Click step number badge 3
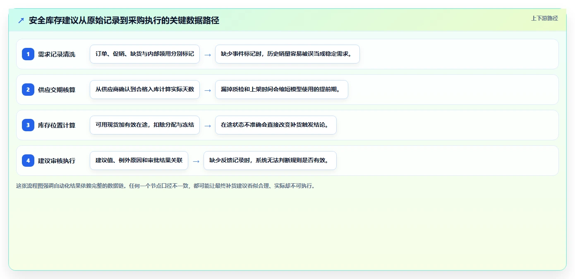This screenshot has width=575, height=279. tap(28, 125)
